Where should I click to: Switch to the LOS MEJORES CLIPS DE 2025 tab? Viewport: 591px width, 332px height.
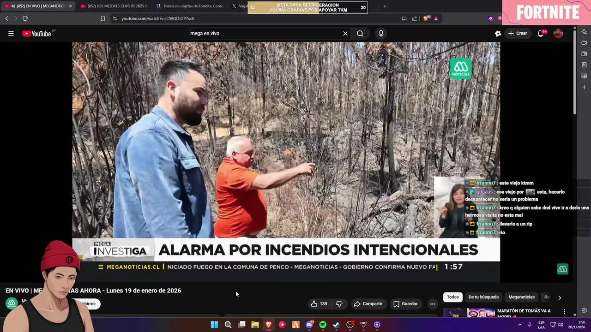click(x=114, y=6)
